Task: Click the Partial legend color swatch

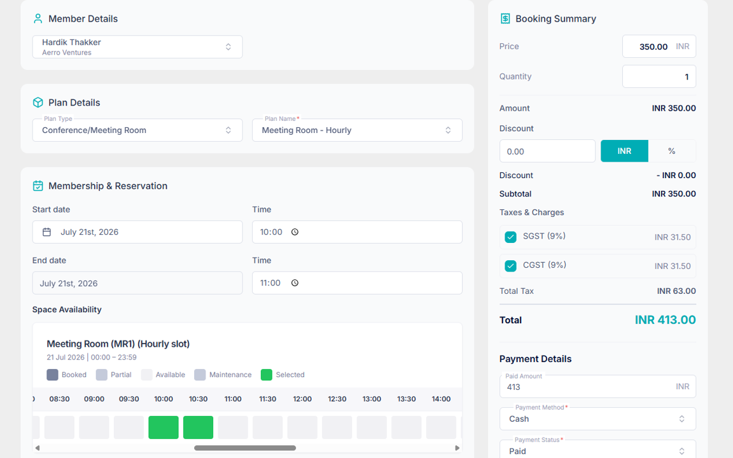Action: (x=101, y=375)
